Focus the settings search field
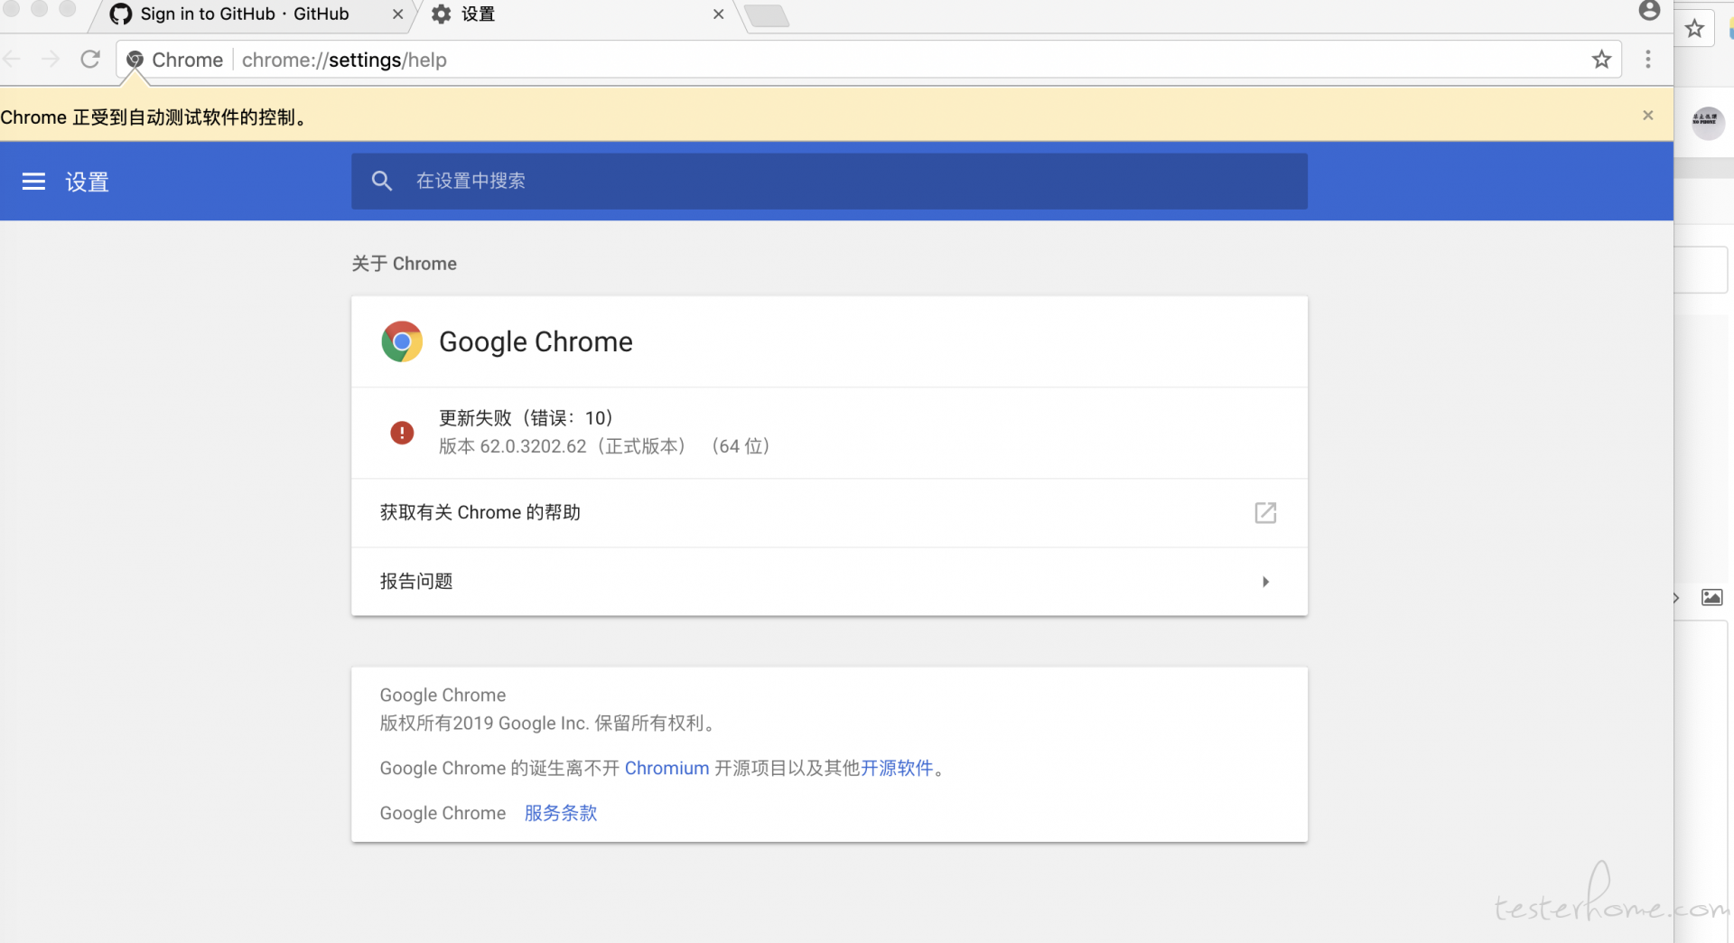Screen dimensions: 1734x943 coord(829,181)
